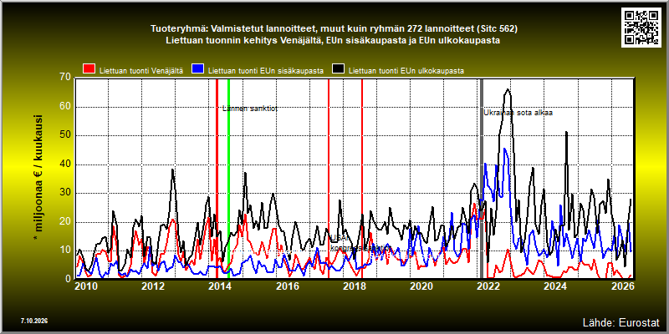Click the 'Ukrainan sota alkaa' annotation
The width and height of the screenshot is (669, 334).
tap(518, 113)
